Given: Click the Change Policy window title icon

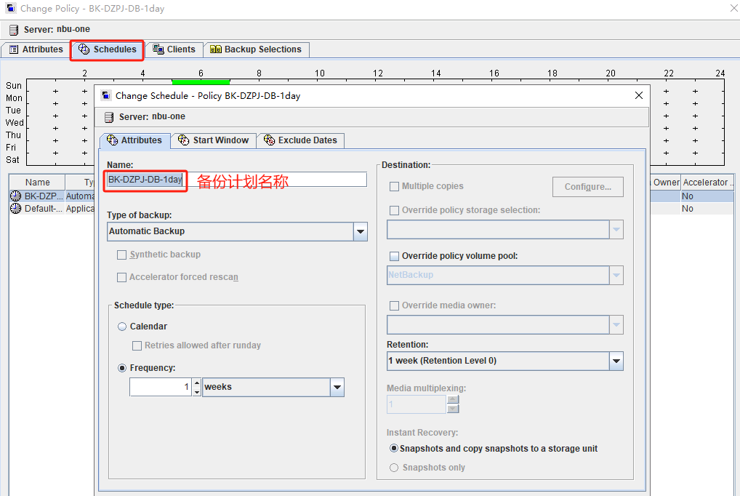Looking at the screenshot, I should coord(11,8).
